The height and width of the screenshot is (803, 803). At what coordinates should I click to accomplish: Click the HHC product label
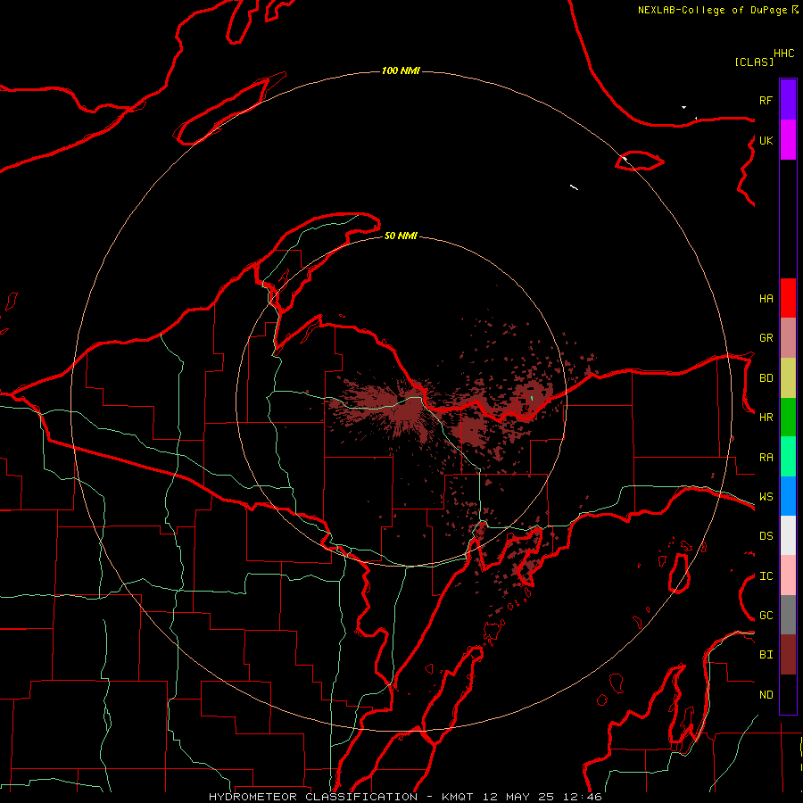point(783,54)
